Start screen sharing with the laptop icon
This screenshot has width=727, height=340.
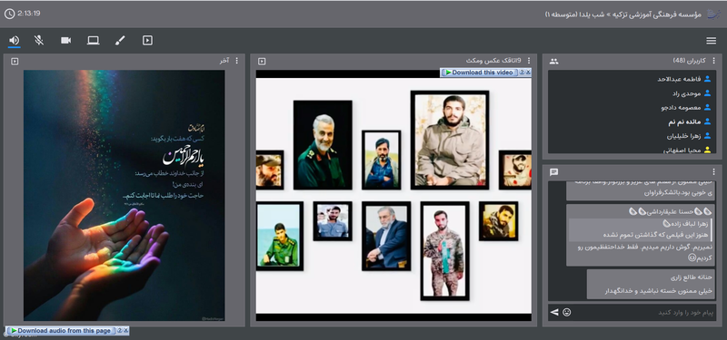[x=94, y=41]
